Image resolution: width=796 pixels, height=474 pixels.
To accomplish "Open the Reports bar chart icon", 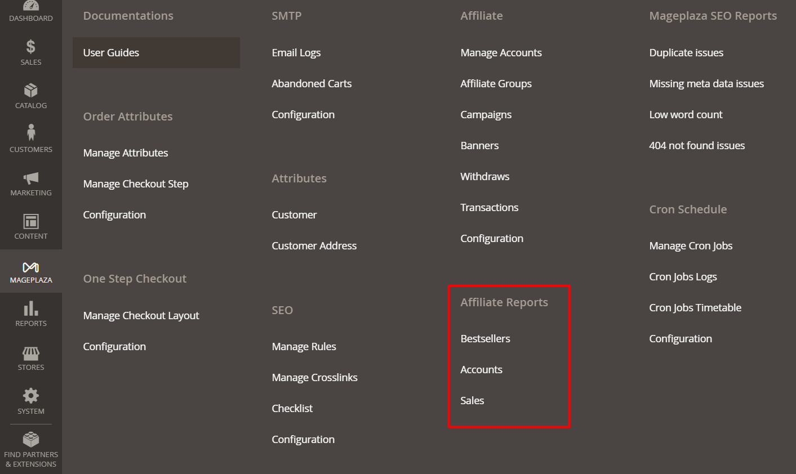I will [31, 308].
